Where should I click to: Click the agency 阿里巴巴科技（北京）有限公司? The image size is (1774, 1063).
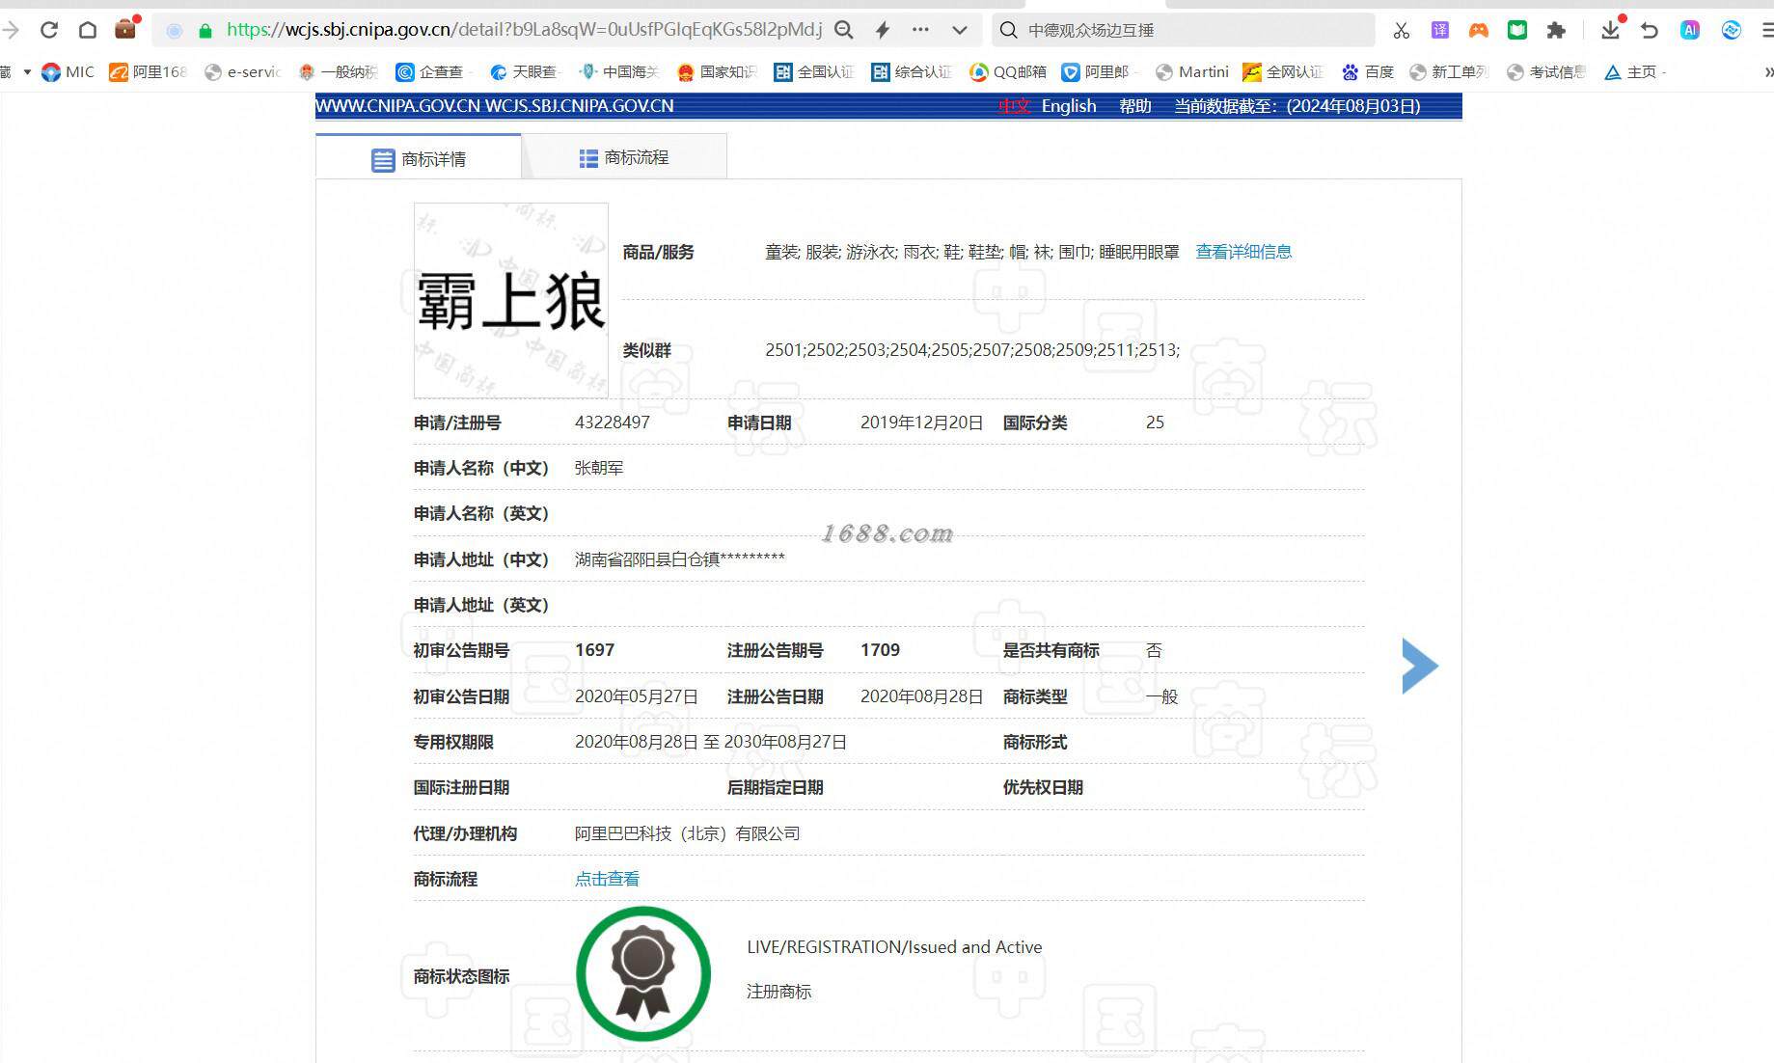[x=688, y=833]
